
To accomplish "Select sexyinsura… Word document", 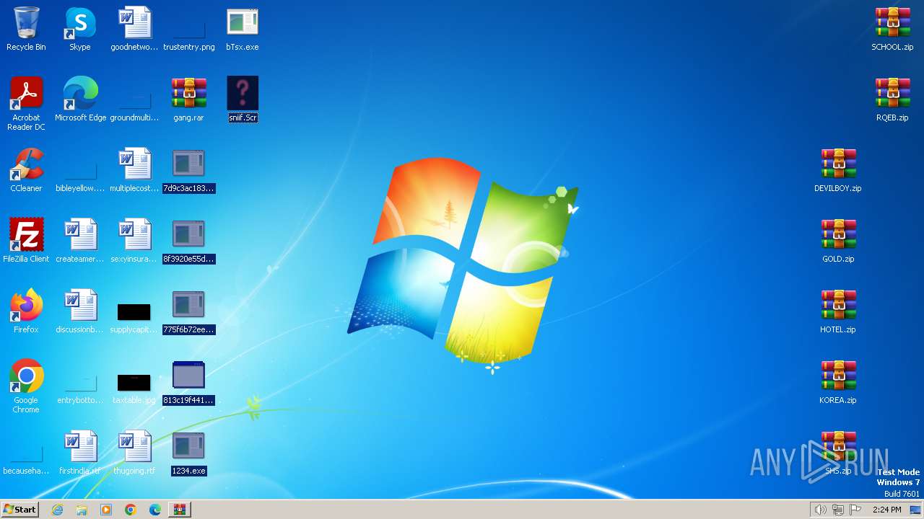I will click(x=134, y=241).
